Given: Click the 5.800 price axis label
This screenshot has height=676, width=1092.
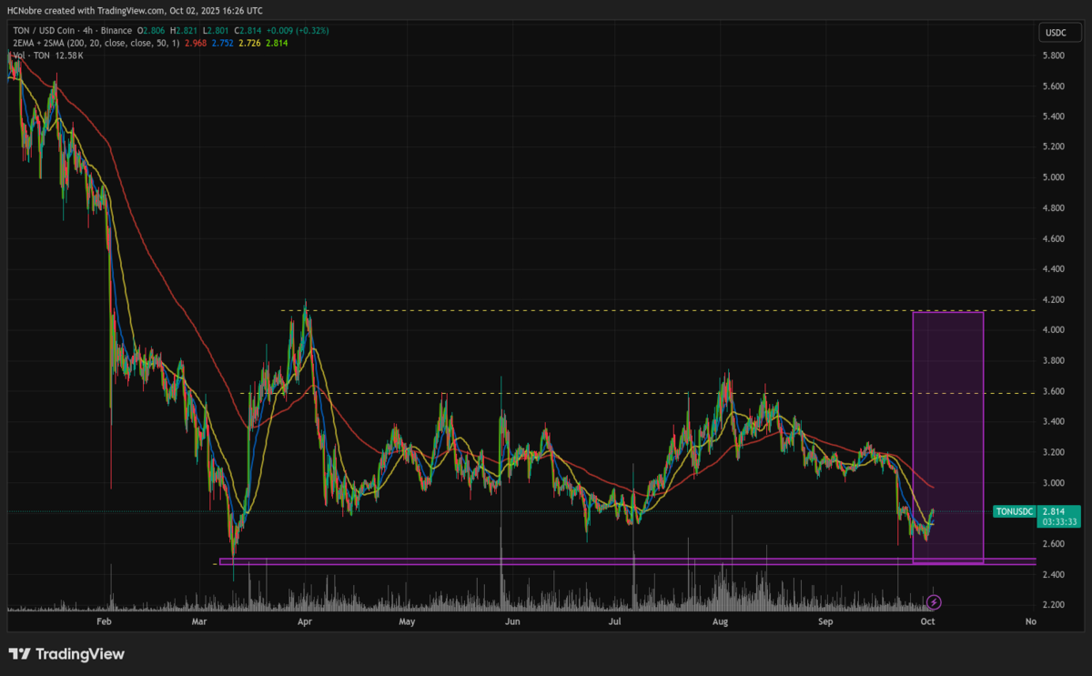Looking at the screenshot, I should 1053,55.
